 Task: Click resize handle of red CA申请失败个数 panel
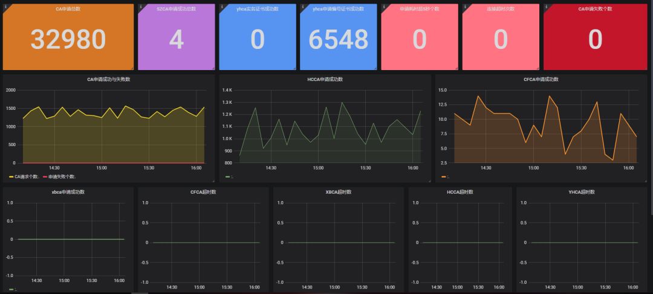click(x=645, y=68)
